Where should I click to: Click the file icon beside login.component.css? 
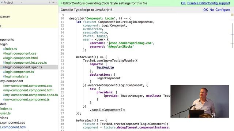click(4, 53)
